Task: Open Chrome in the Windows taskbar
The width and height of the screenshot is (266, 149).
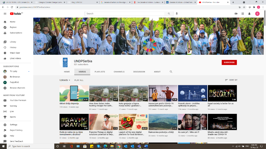Action: (x=119, y=146)
